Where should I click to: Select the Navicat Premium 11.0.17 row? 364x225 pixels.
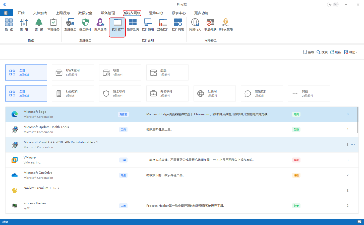181,190
